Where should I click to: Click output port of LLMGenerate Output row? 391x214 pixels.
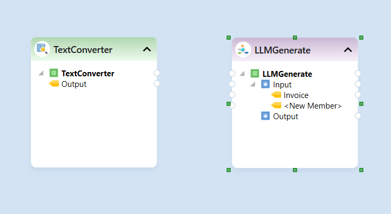[358, 115]
